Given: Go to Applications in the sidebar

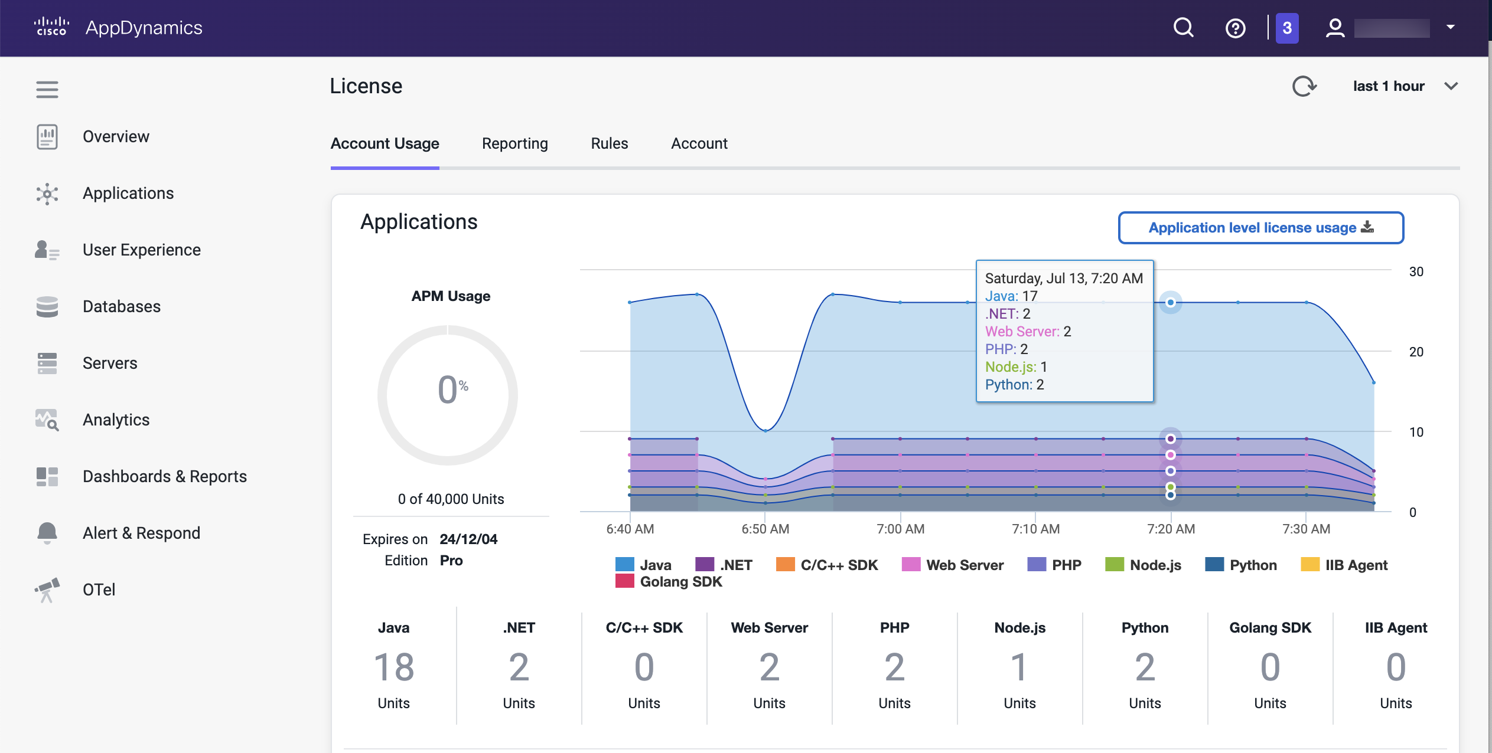Looking at the screenshot, I should click(128, 194).
